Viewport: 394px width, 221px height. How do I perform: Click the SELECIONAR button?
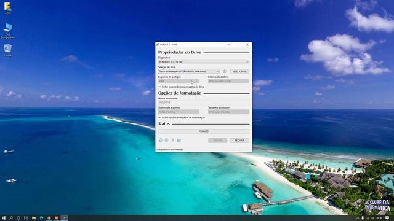(x=239, y=71)
